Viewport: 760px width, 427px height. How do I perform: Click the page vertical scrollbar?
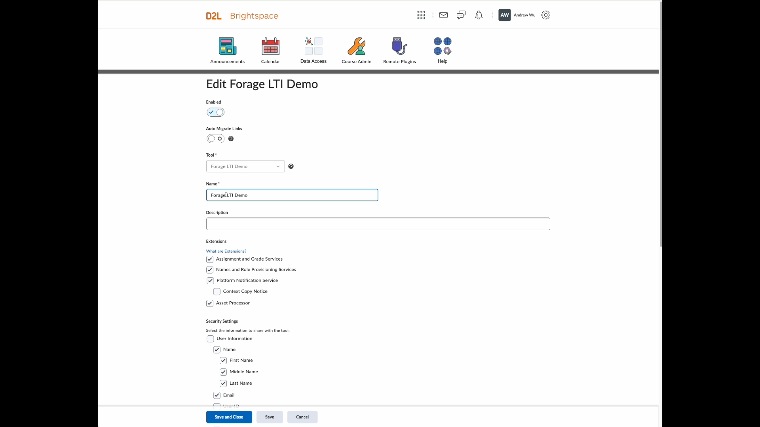661,124
